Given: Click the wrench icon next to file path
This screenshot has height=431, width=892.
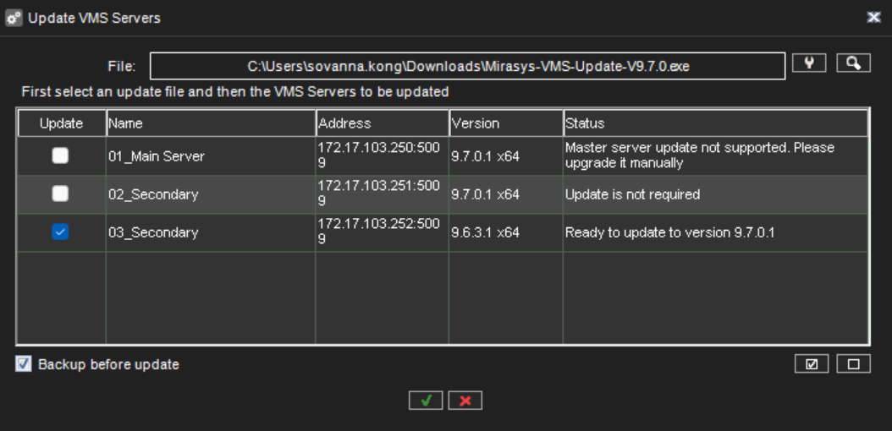Looking at the screenshot, I should tap(809, 63).
